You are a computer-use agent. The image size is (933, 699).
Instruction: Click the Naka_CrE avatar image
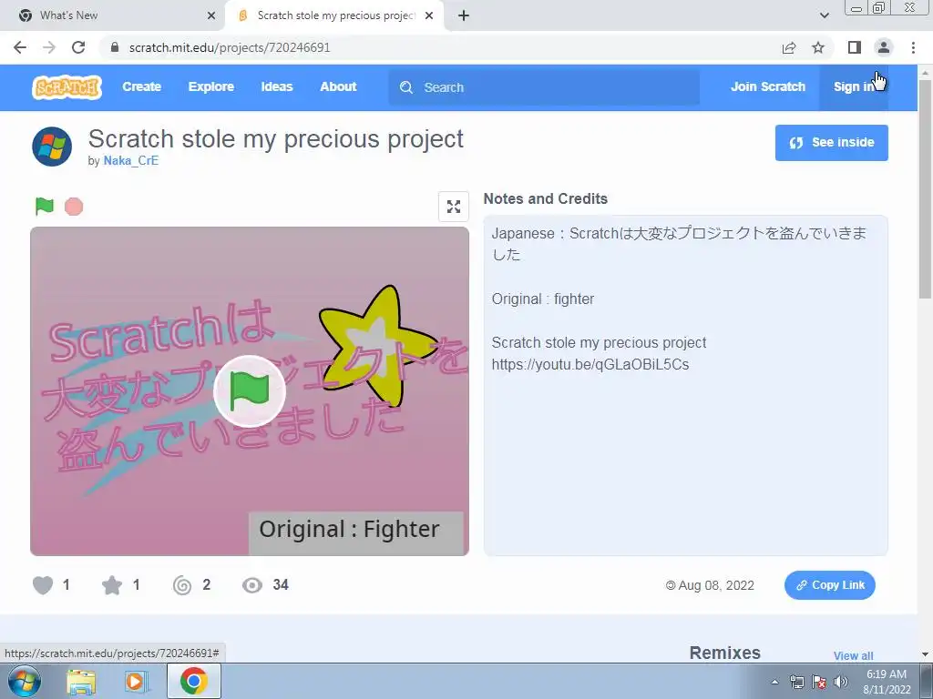52,147
